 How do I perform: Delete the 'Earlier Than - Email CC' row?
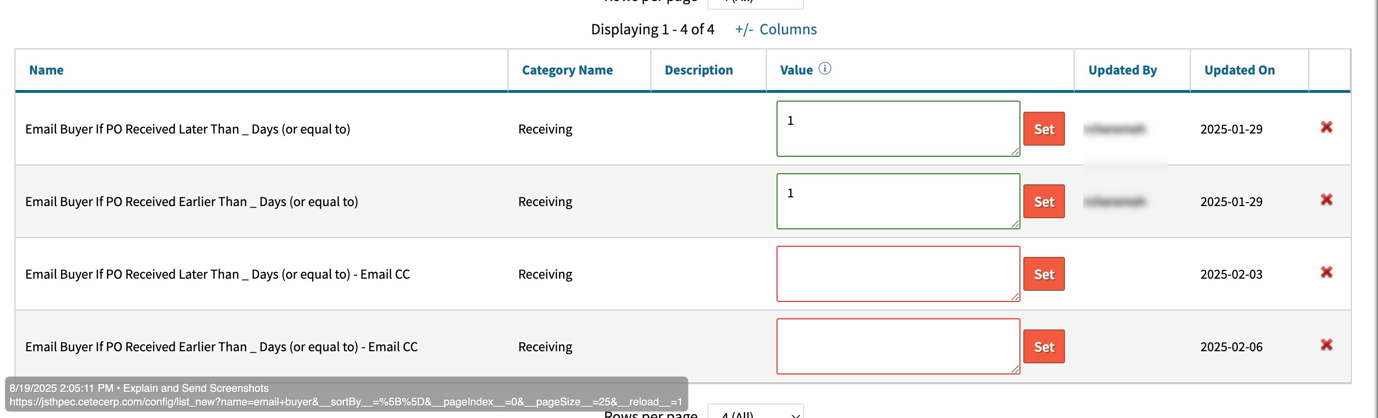1326,345
